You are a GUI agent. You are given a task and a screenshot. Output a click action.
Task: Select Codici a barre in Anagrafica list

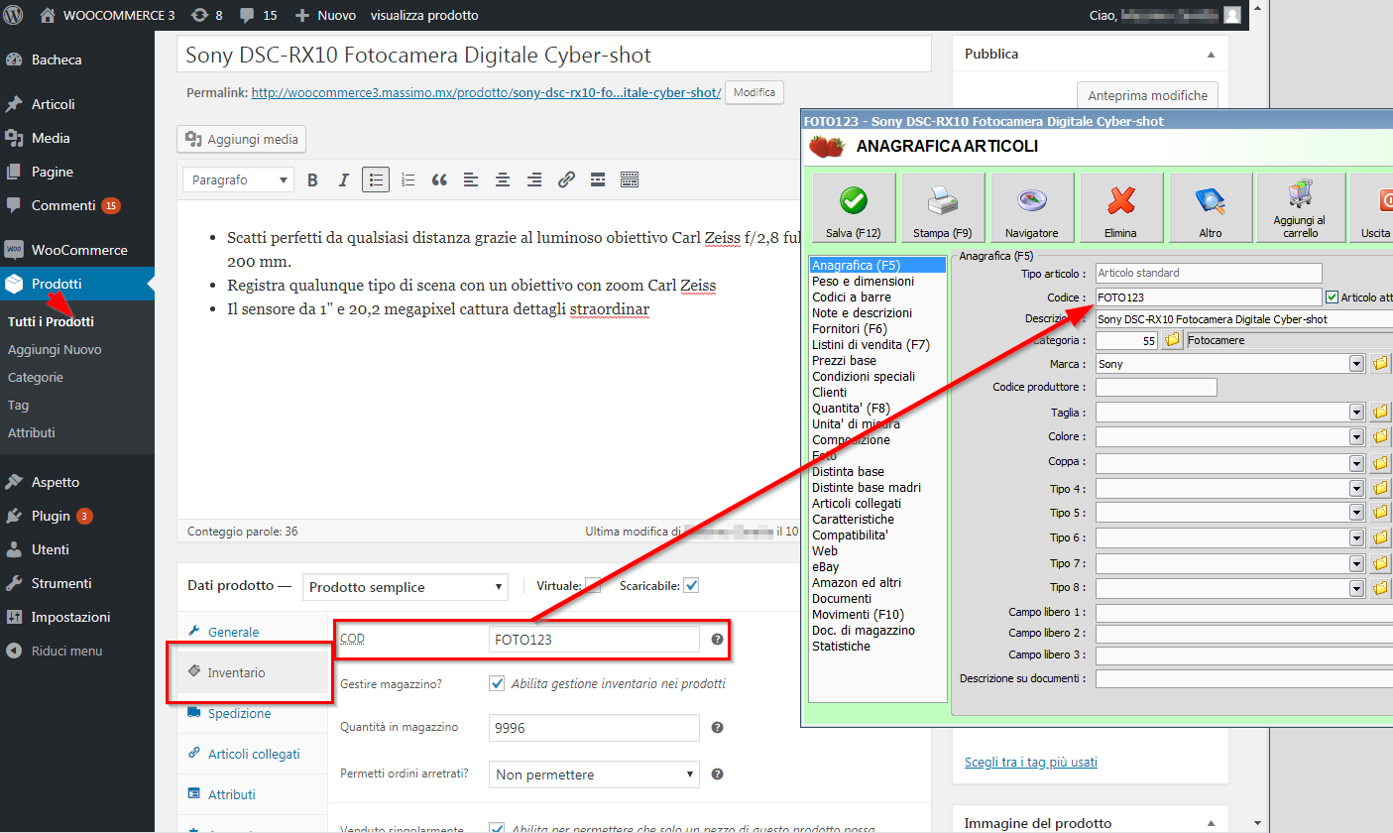tap(852, 297)
